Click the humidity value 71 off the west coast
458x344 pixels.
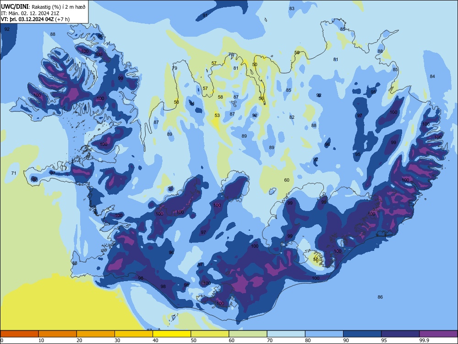click(14, 173)
